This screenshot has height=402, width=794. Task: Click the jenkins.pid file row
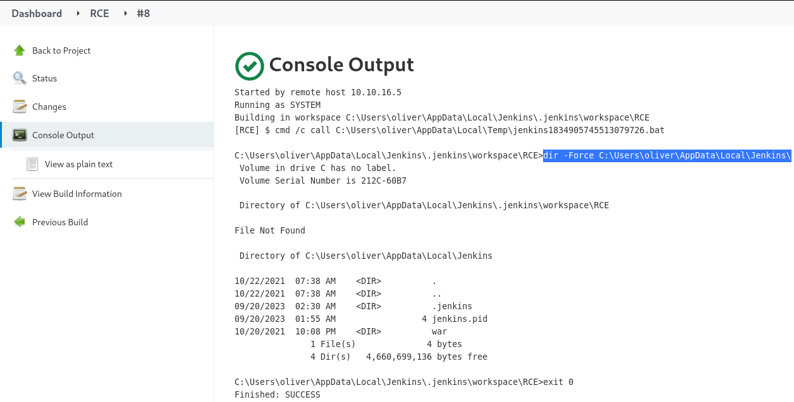361,319
